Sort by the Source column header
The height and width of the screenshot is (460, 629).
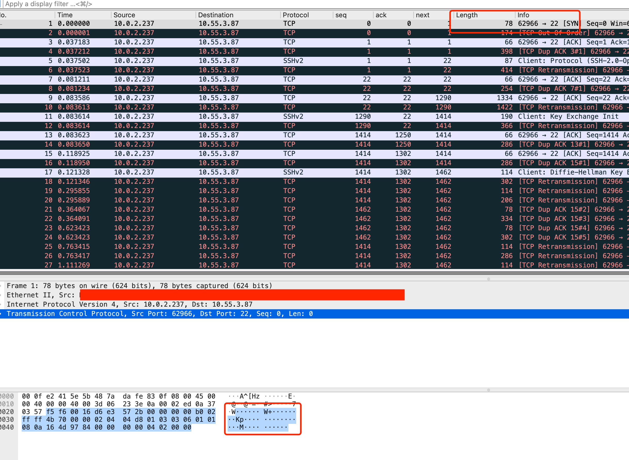124,15
